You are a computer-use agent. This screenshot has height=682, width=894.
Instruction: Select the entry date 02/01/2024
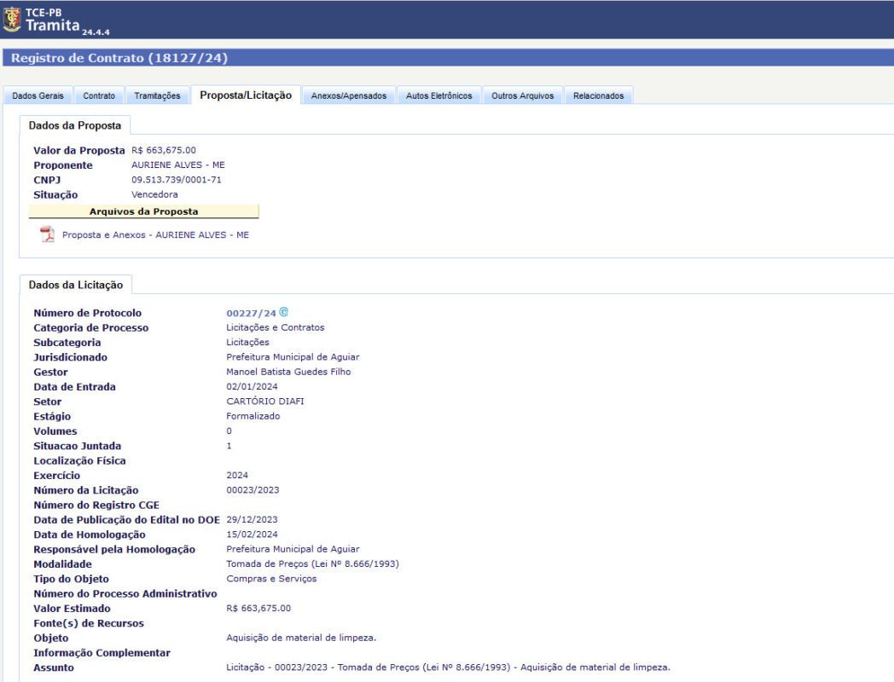(252, 387)
